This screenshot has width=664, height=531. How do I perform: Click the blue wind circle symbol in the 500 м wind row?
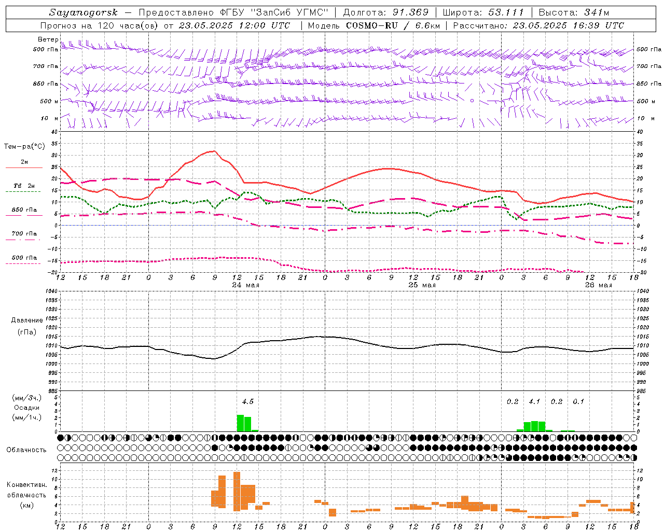coord(472,101)
